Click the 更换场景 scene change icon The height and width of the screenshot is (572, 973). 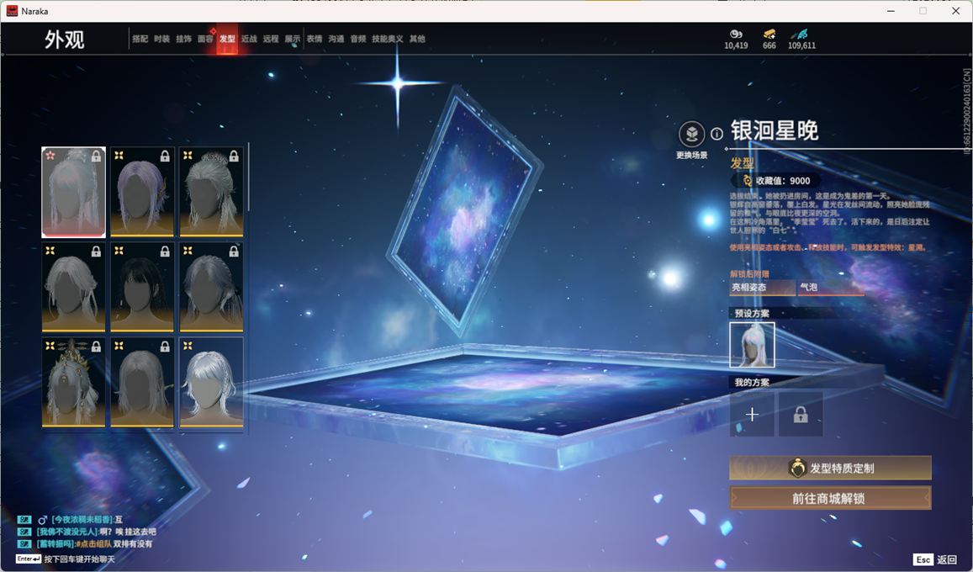pyautogui.click(x=691, y=135)
